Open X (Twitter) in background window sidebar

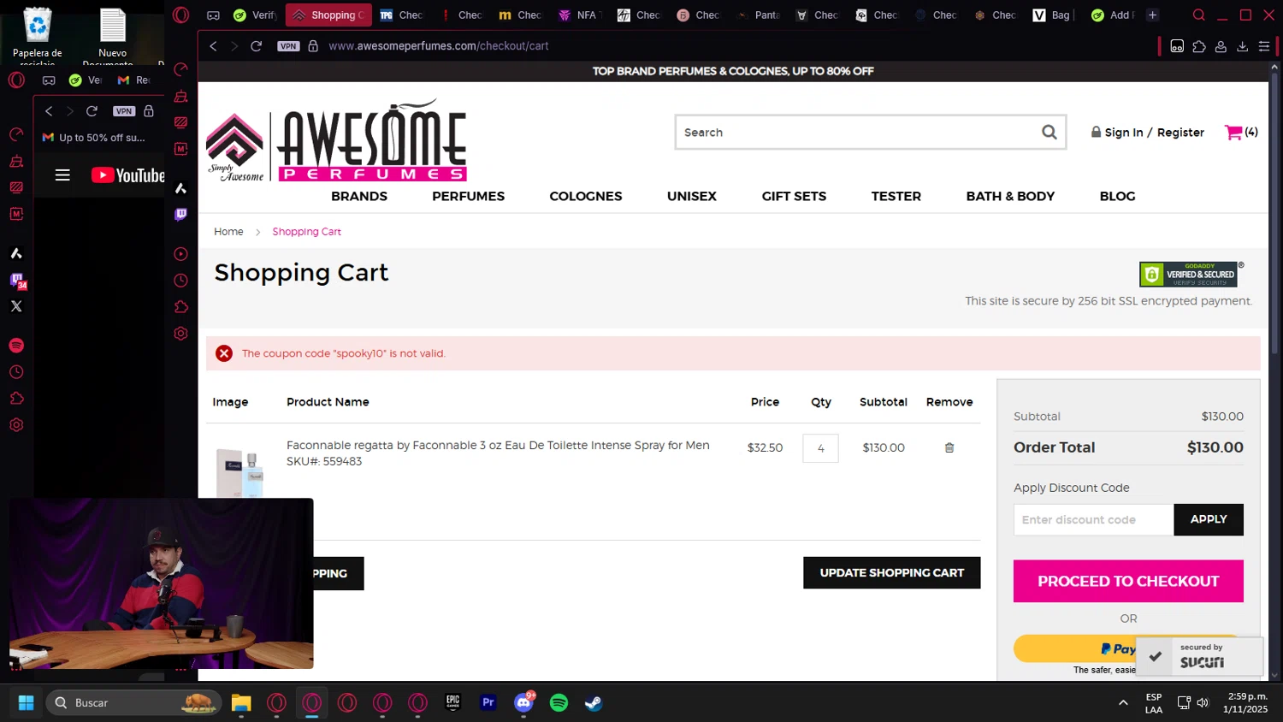coord(16,306)
